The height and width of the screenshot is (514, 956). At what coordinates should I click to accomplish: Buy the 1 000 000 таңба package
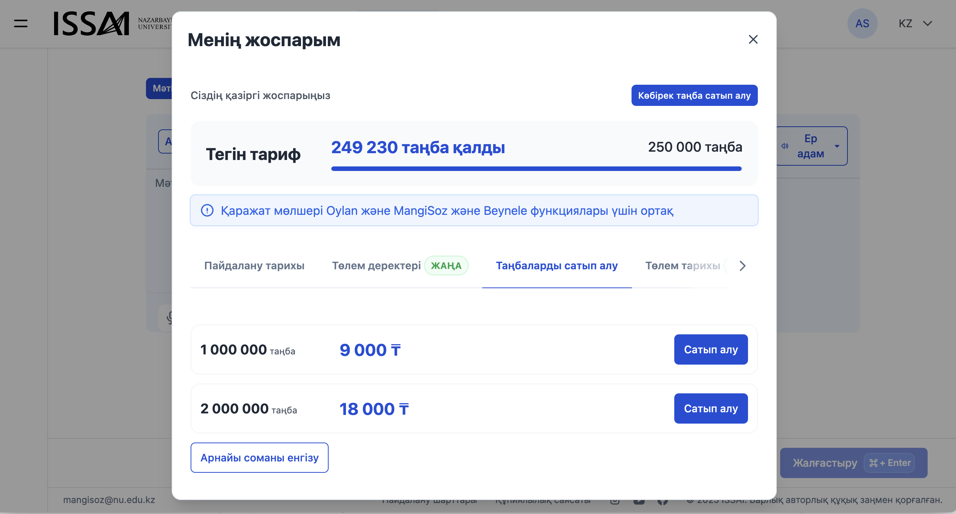pyautogui.click(x=711, y=349)
